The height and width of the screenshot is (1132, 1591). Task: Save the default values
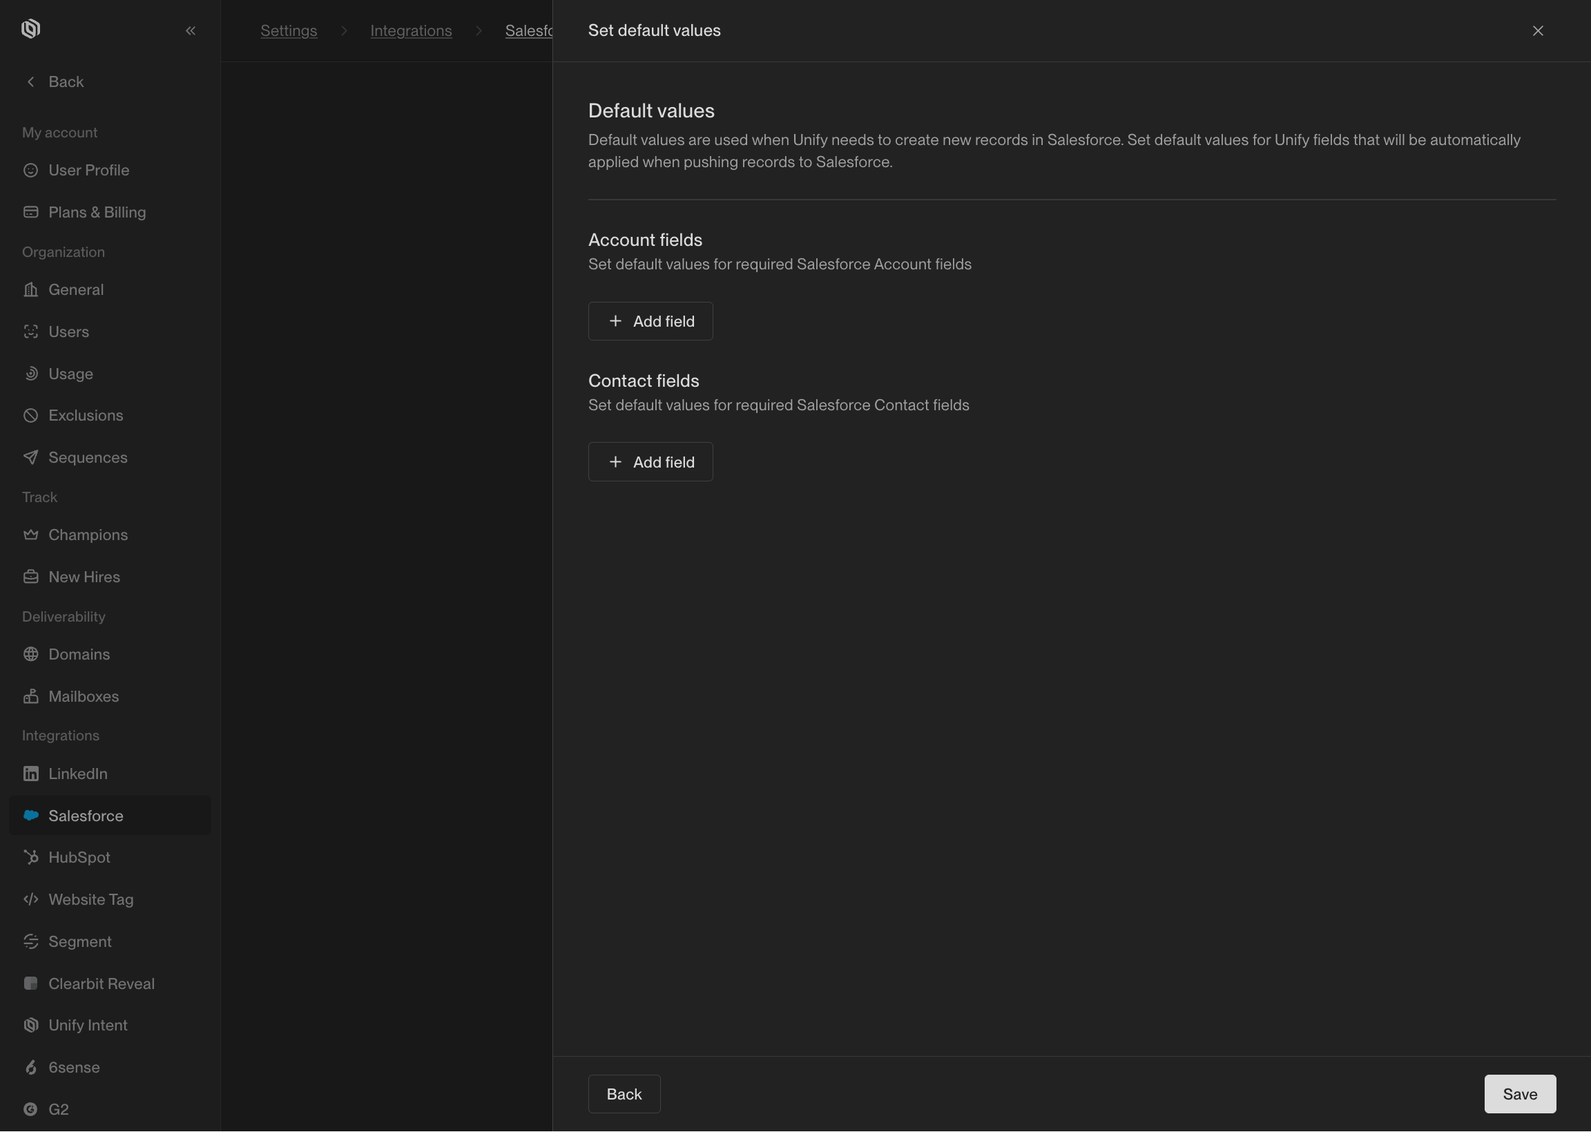point(1519,1095)
